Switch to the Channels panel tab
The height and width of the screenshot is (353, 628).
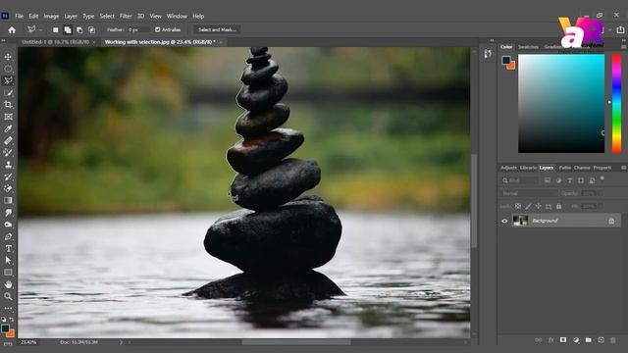point(582,168)
